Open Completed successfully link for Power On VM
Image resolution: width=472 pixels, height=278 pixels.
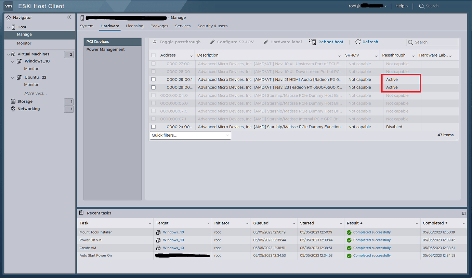tap(372, 240)
